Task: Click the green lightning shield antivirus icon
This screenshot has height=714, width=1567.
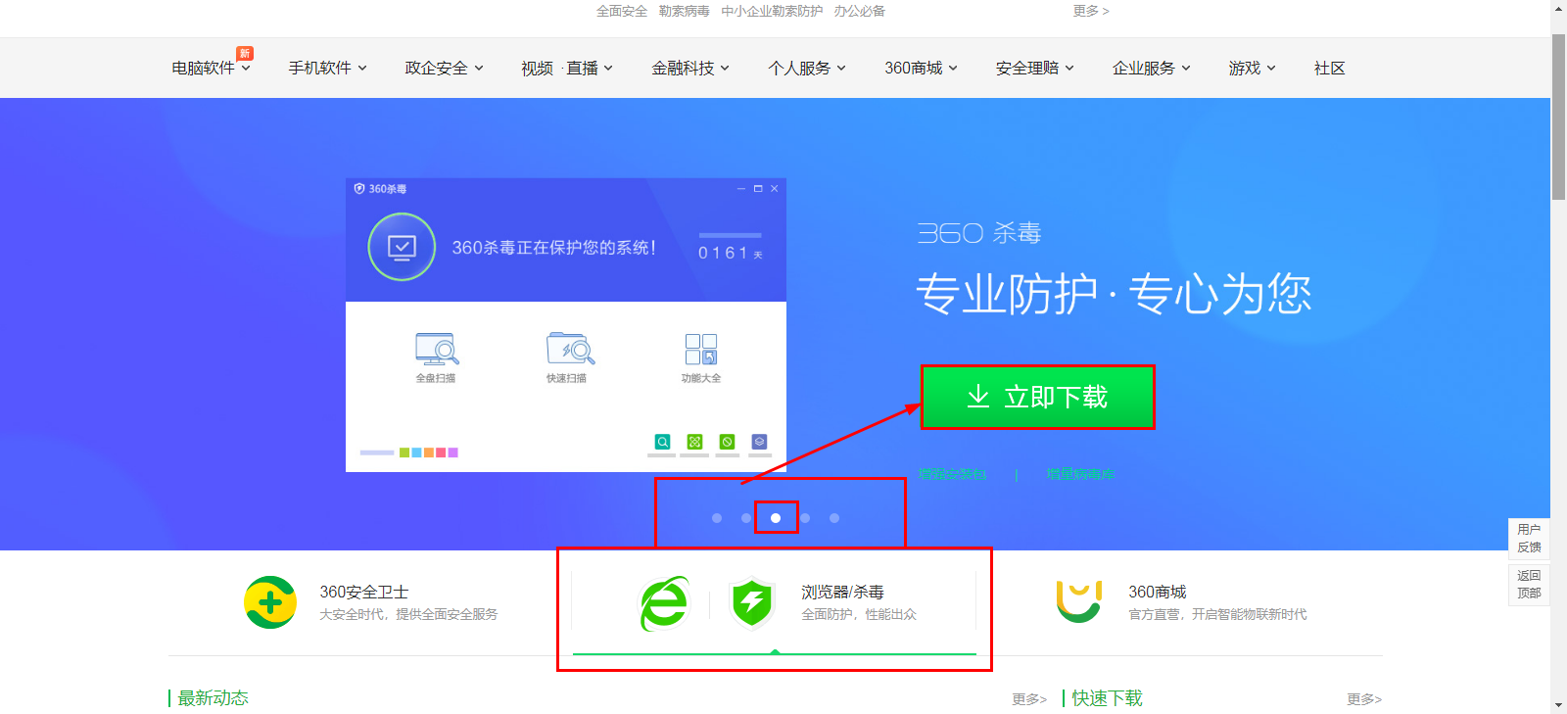Action: [x=752, y=602]
